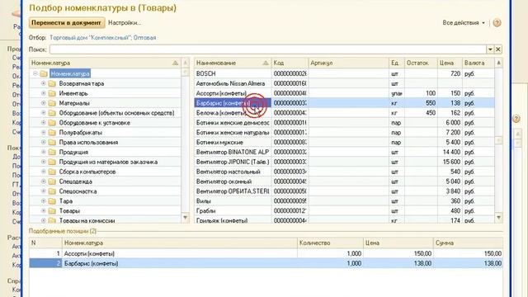
Task: Select row 2 Барбарис in selected positions
Action: pos(266,263)
